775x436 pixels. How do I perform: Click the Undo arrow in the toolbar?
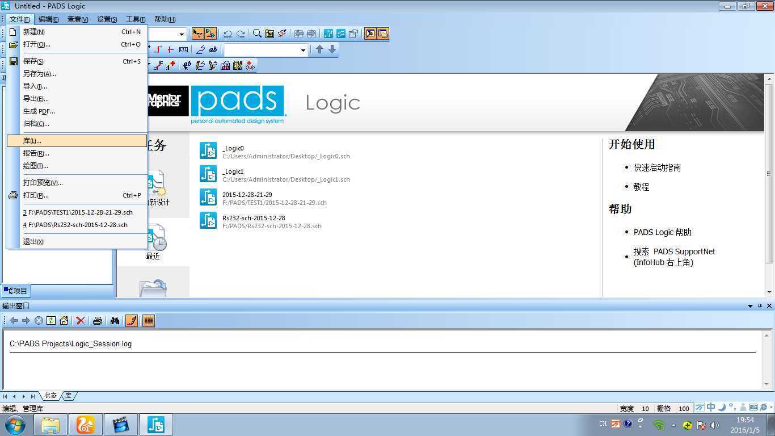228,33
